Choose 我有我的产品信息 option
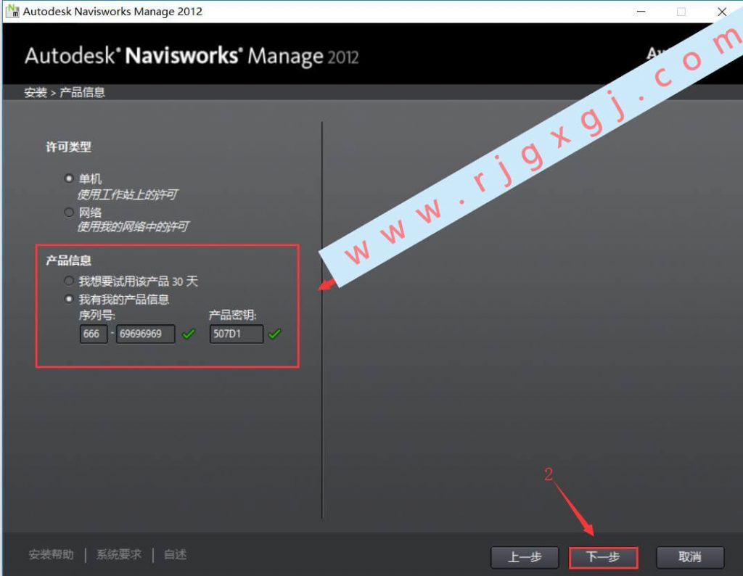Screen dimensions: 743x576 [69, 299]
